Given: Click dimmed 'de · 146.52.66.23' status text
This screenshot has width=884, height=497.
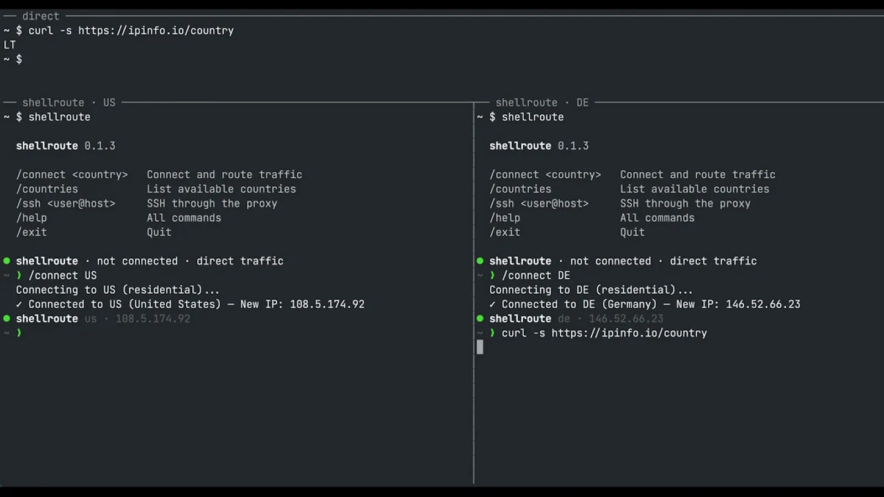Looking at the screenshot, I should (611, 319).
